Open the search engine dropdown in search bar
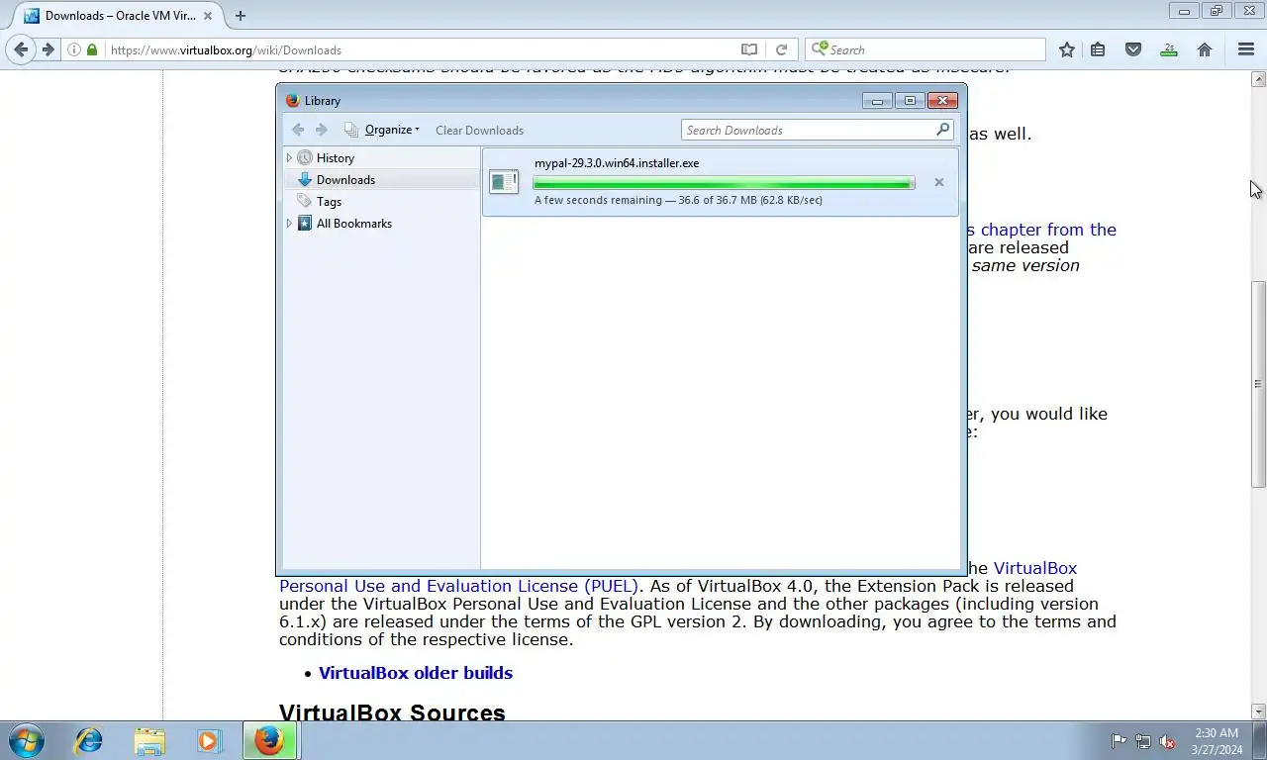Image resolution: width=1267 pixels, height=760 pixels. click(x=819, y=49)
